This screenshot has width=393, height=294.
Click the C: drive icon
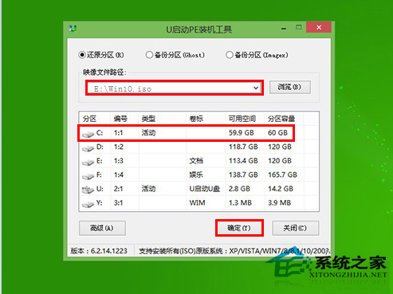click(88, 134)
